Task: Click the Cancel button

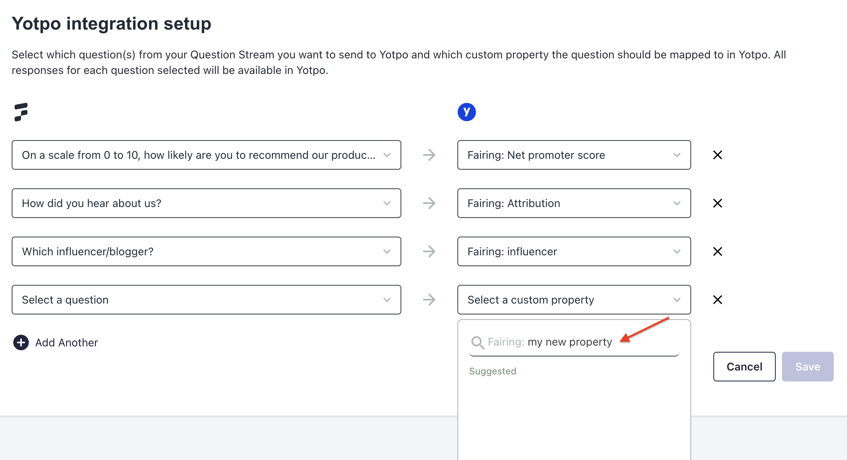Action: (745, 366)
